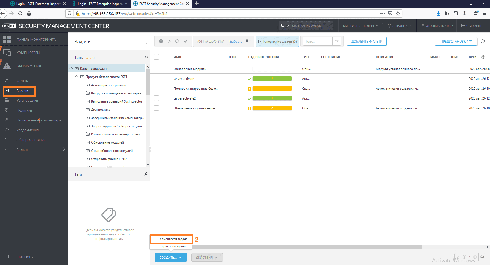Click the Выбрать access group link
This screenshot has width=490, height=265.
[236, 42]
